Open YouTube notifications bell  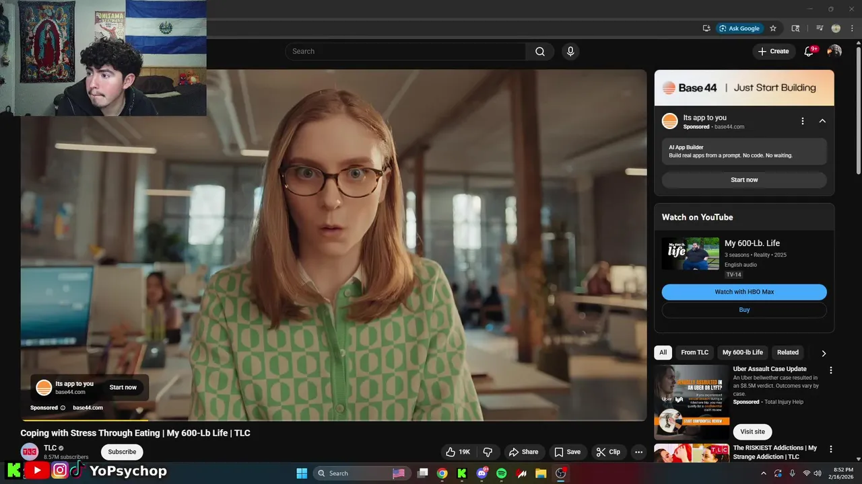[x=809, y=52]
